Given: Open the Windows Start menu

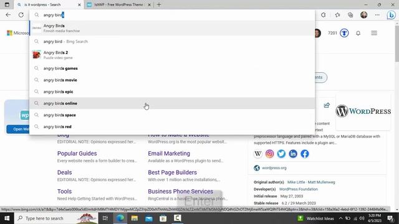Looking at the screenshot, I should (7, 218).
